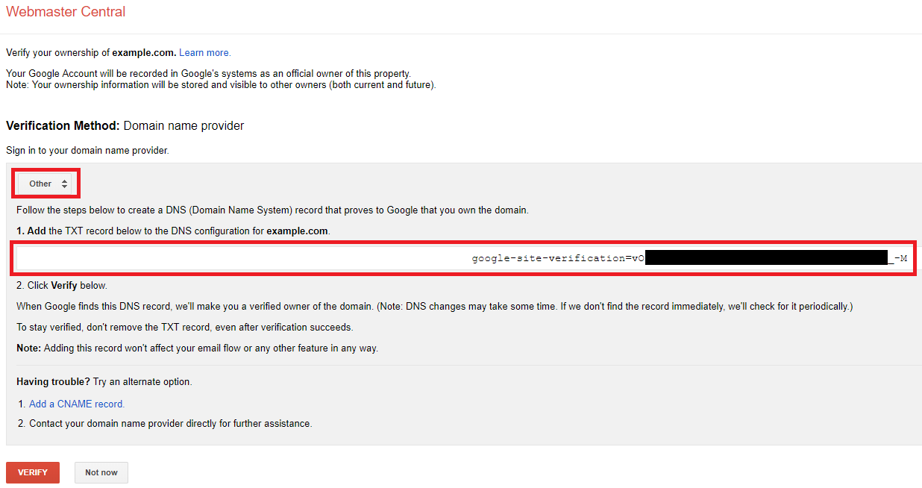Click bold example.com in ownership line
The height and width of the screenshot is (488, 922).
pos(144,53)
